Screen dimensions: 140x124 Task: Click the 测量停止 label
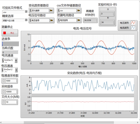pyautogui.click(x=7, y=27)
